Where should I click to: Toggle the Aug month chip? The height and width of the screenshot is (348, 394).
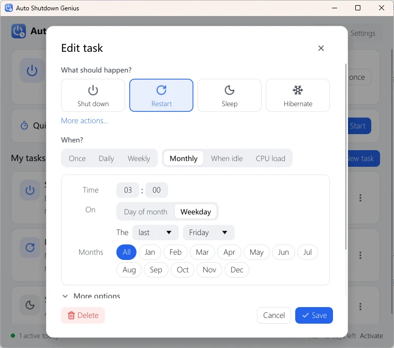pos(129,270)
